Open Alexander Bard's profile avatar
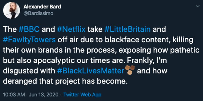203x101 pixels. pyautogui.click(x=11, y=10)
